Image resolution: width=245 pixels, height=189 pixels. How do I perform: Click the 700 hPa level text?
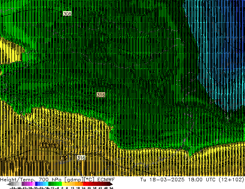coord(50,180)
